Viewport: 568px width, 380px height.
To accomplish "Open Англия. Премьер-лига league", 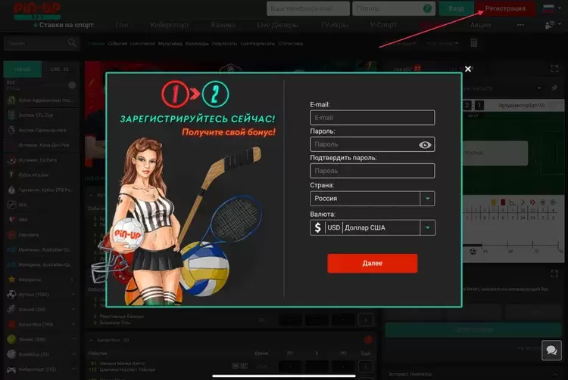I will coord(42,130).
